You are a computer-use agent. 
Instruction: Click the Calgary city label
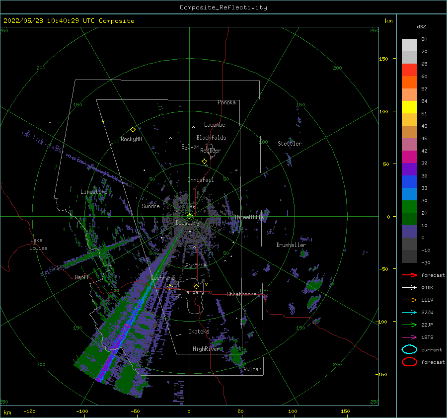[194, 292]
